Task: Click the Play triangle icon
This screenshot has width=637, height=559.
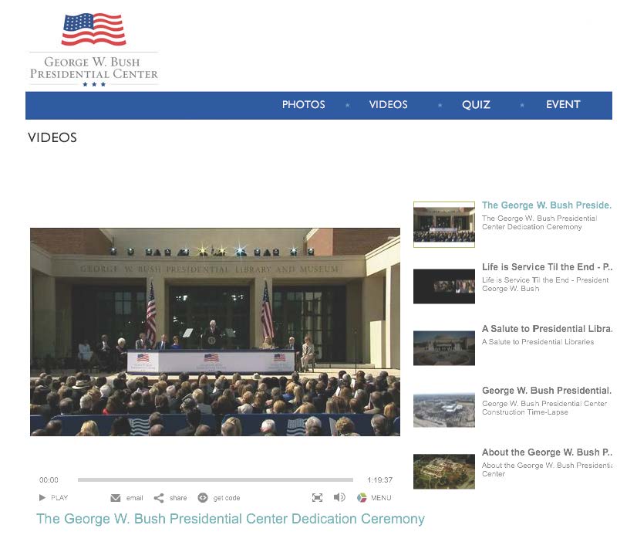Action: click(x=42, y=497)
